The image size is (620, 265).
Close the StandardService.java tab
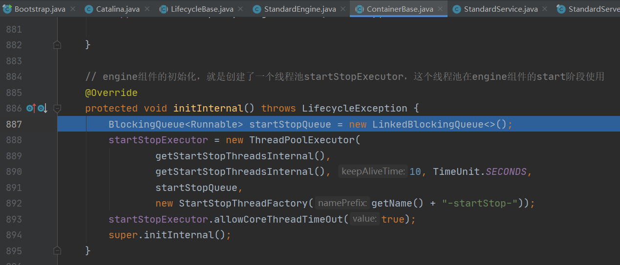[545, 9]
